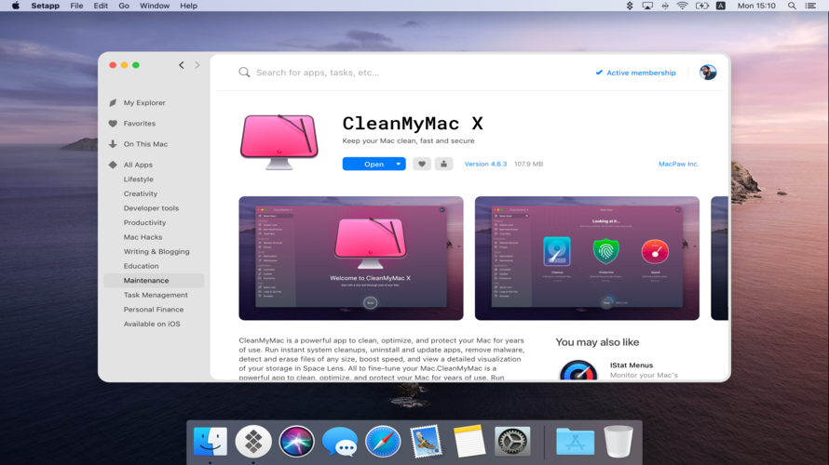Open the user profile avatar
The height and width of the screenshot is (465, 829).
[707, 73]
